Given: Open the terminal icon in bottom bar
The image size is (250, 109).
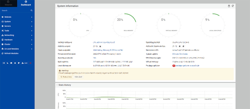Looking at the screenshot, I should coord(11,63).
